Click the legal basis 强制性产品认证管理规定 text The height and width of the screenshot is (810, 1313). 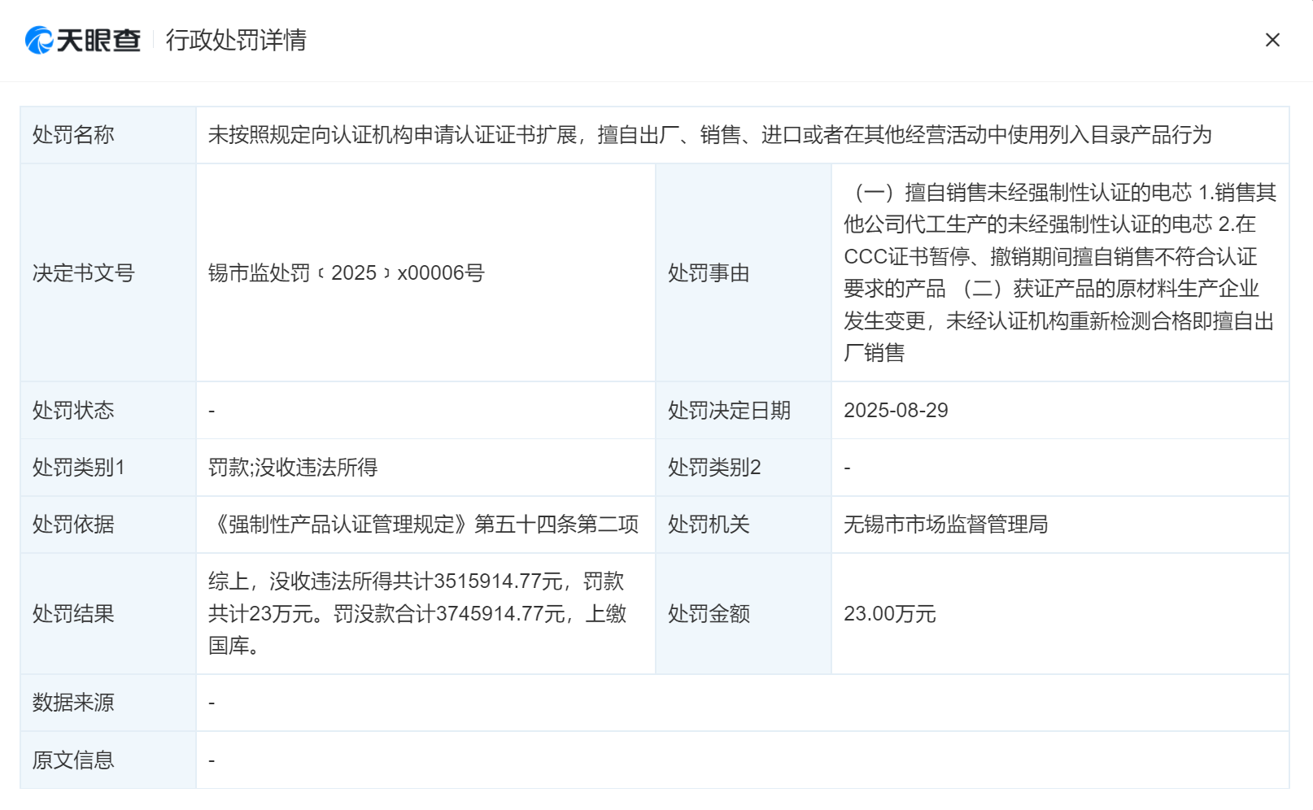(423, 525)
